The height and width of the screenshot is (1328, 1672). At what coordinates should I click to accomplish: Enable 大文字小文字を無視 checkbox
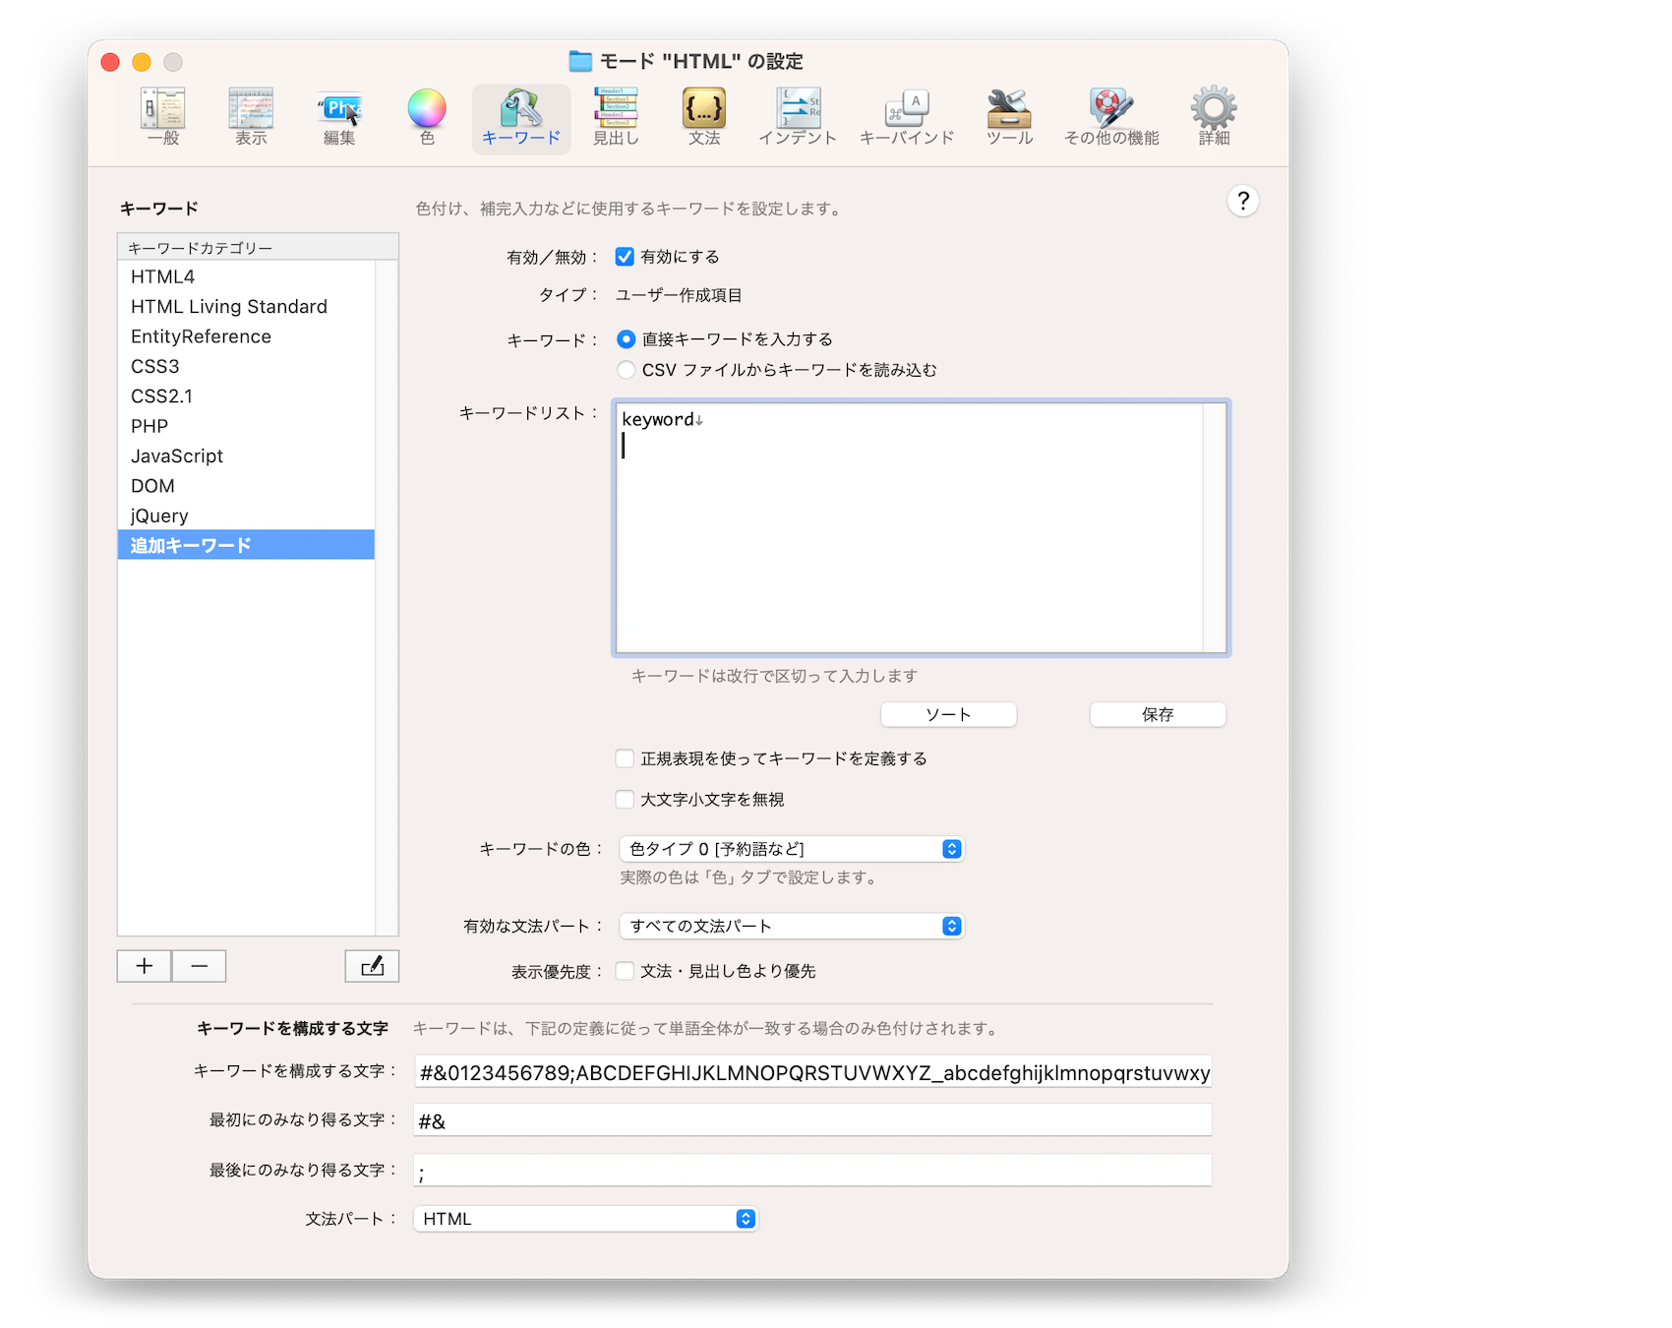click(x=625, y=800)
